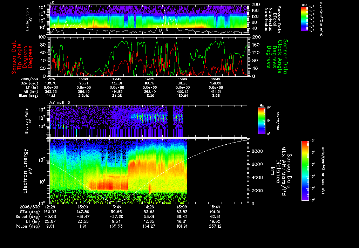Image resolution: width=359 pixels, height=248 pixels.
Task: Select the 'ER' panel title label
Action: pyautogui.click(x=52, y=2)
